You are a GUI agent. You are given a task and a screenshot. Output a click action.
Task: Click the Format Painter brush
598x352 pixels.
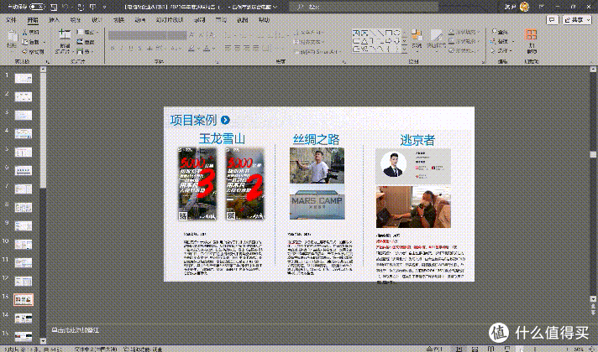tap(33, 51)
